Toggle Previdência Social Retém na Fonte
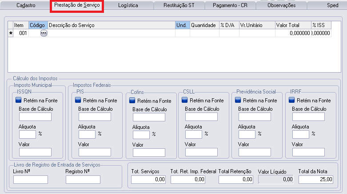The height and width of the screenshot is (194, 347). [x=238, y=101]
